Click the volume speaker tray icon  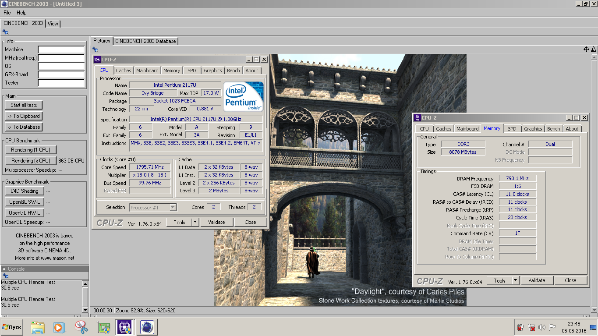542,327
